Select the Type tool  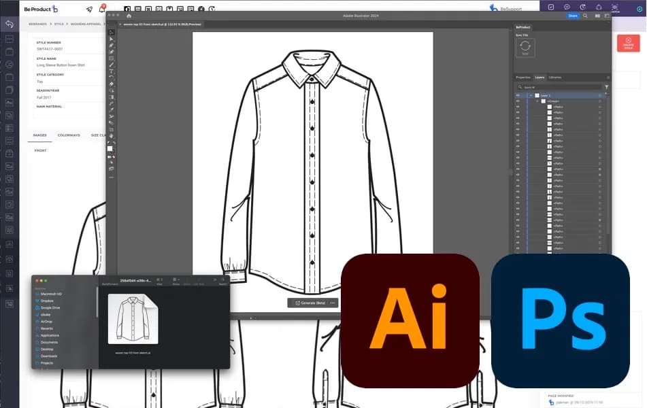point(112,71)
